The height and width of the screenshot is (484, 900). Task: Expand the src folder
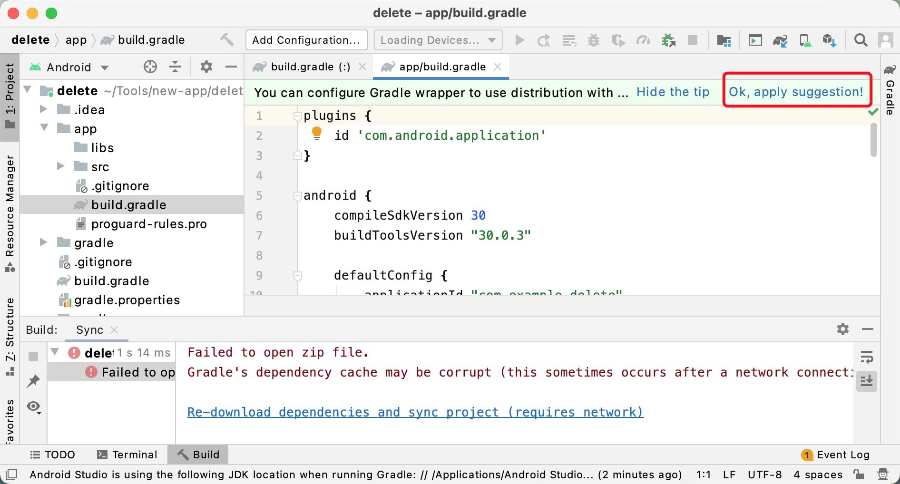click(60, 166)
